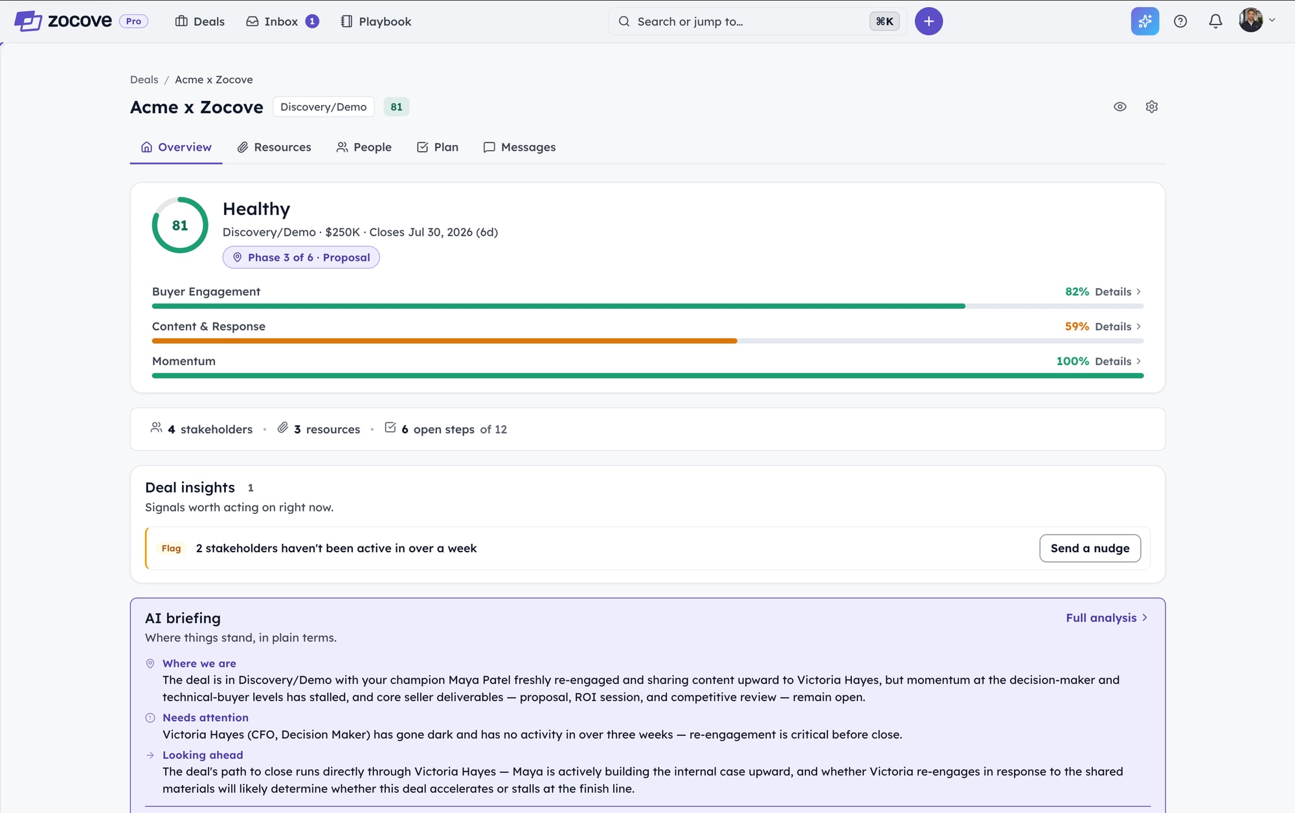Open the Inbox in top navigation
The width and height of the screenshot is (1295, 813).
282,21
